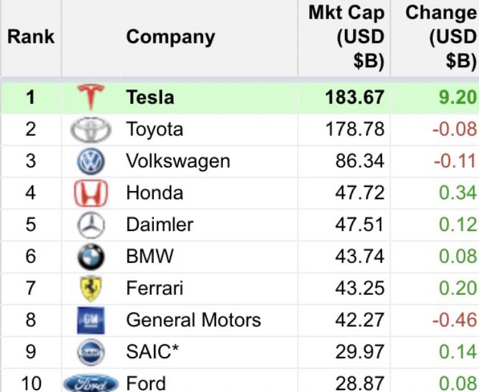
Task: Select the Change column header
Action: point(441,36)
